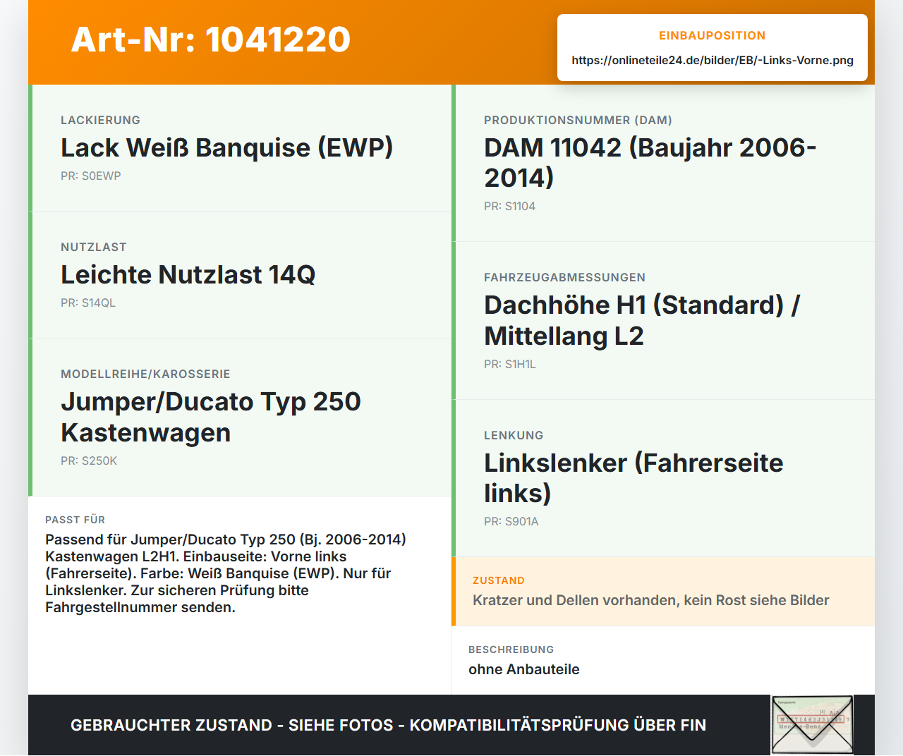Select DAM 11042 (Baujahr 2006-2014) value
The image size is (903, 756).
point(650,162)
